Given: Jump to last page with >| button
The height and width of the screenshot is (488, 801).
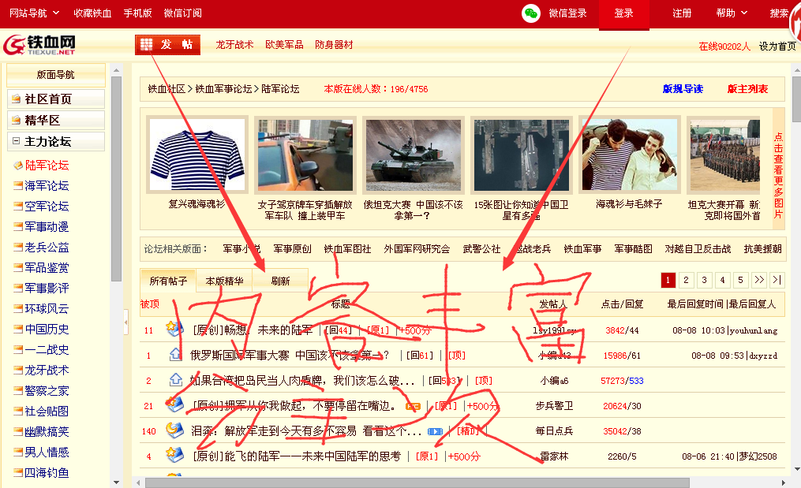Looking at the screenshot, I should [777, 280].
